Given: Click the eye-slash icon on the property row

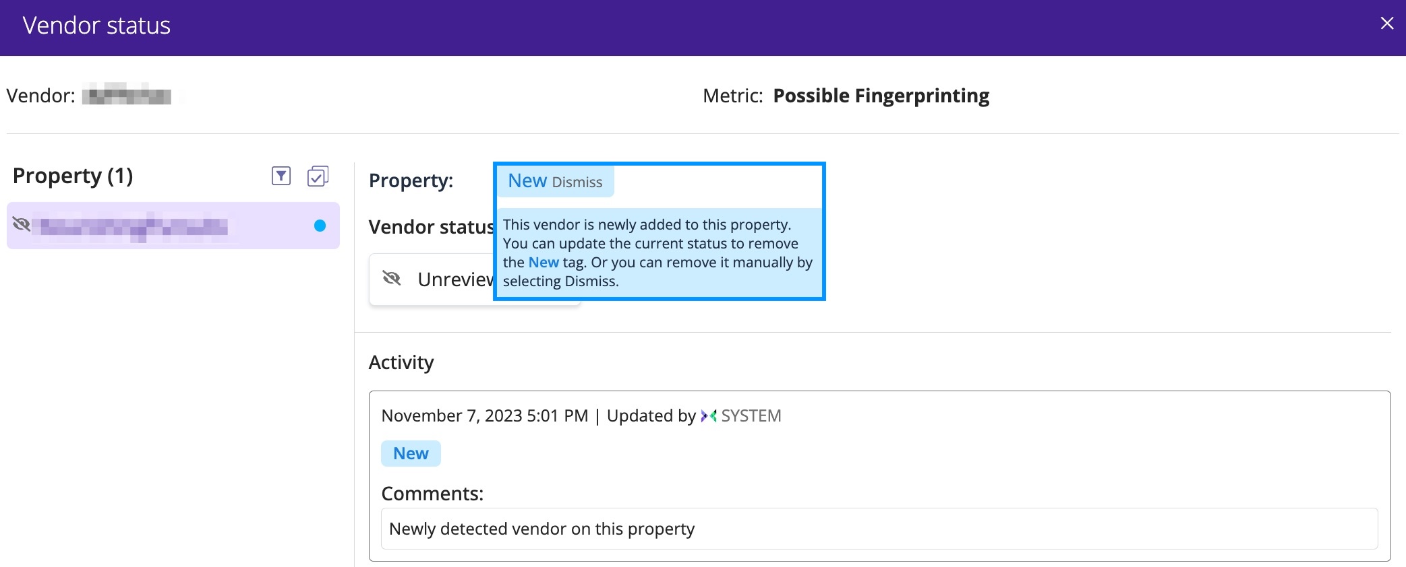Looking at the screenshot, I should coord(22,224).
